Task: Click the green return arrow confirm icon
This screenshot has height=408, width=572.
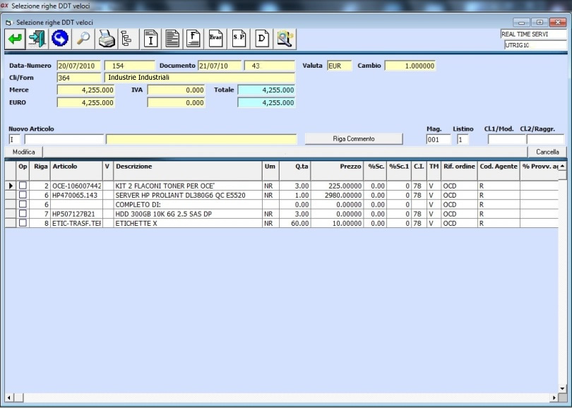Action: pos(15,39)
